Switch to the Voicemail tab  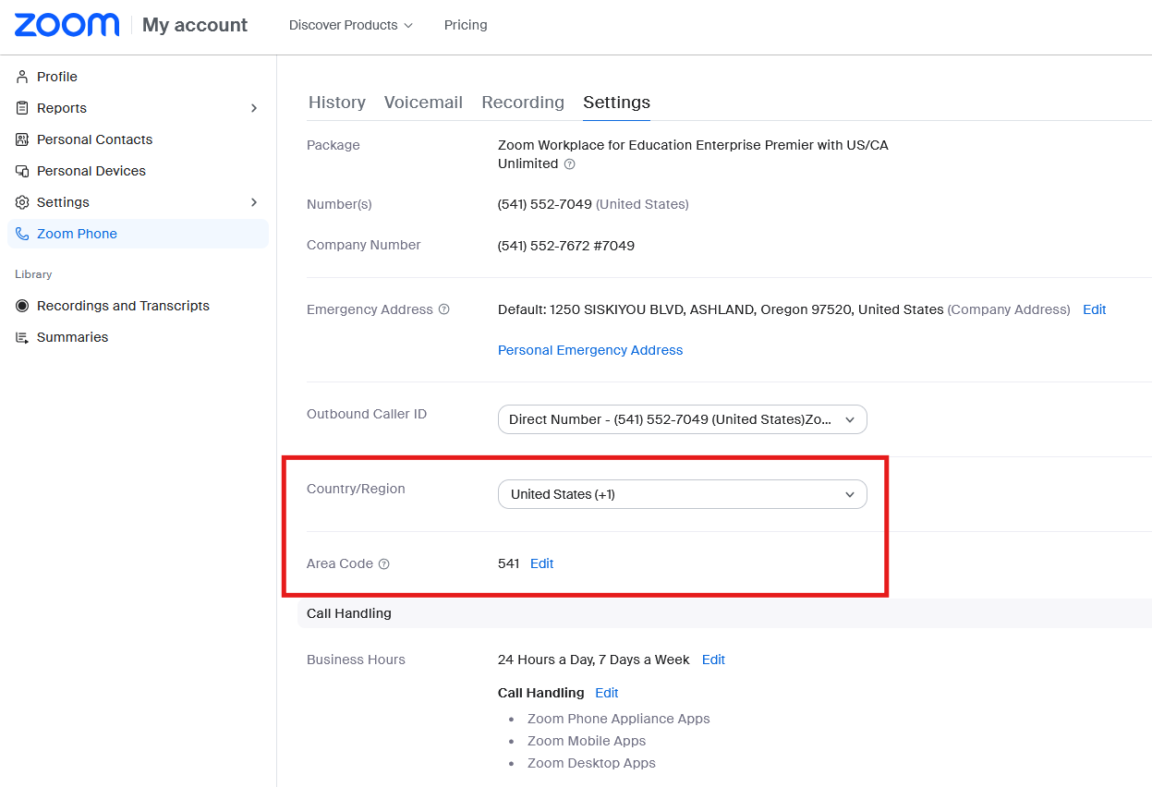click(x=423, y=103)
